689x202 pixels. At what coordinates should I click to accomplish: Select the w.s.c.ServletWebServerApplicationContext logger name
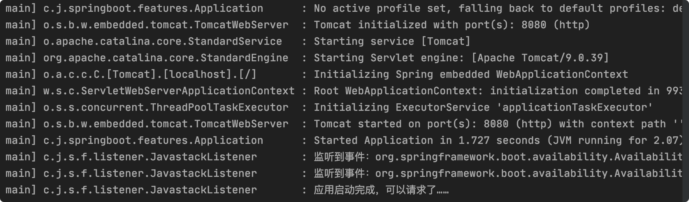(169, 91)
